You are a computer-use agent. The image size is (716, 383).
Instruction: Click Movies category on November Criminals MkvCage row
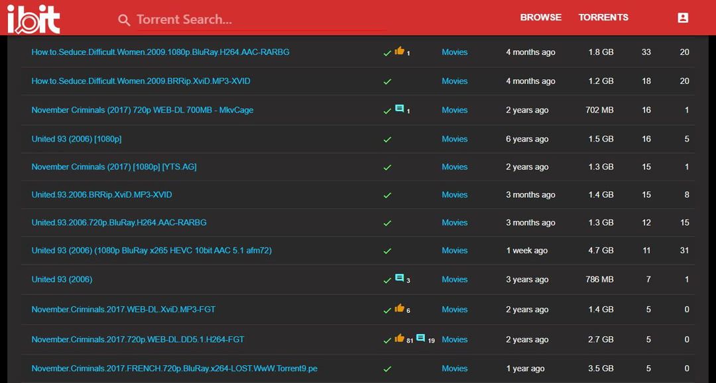454,110
